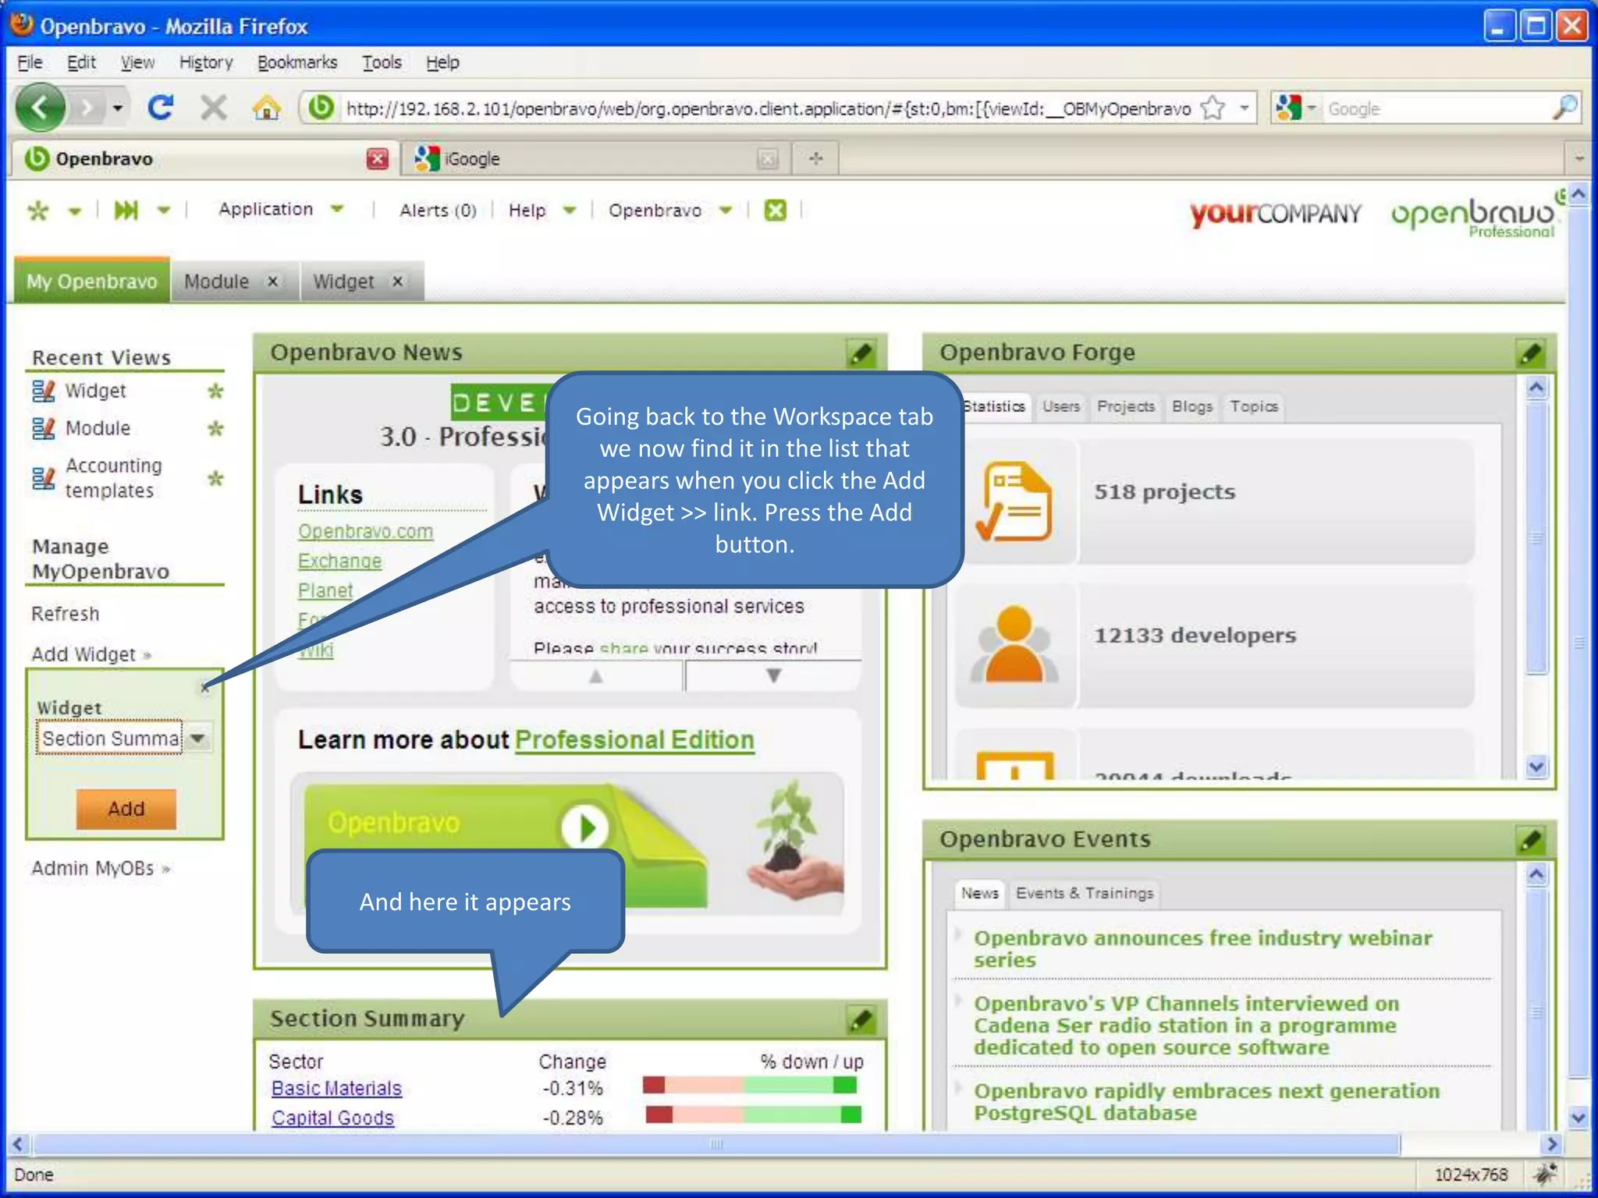Edit the Openbravo Events widget

click(x=1530, y=840)
